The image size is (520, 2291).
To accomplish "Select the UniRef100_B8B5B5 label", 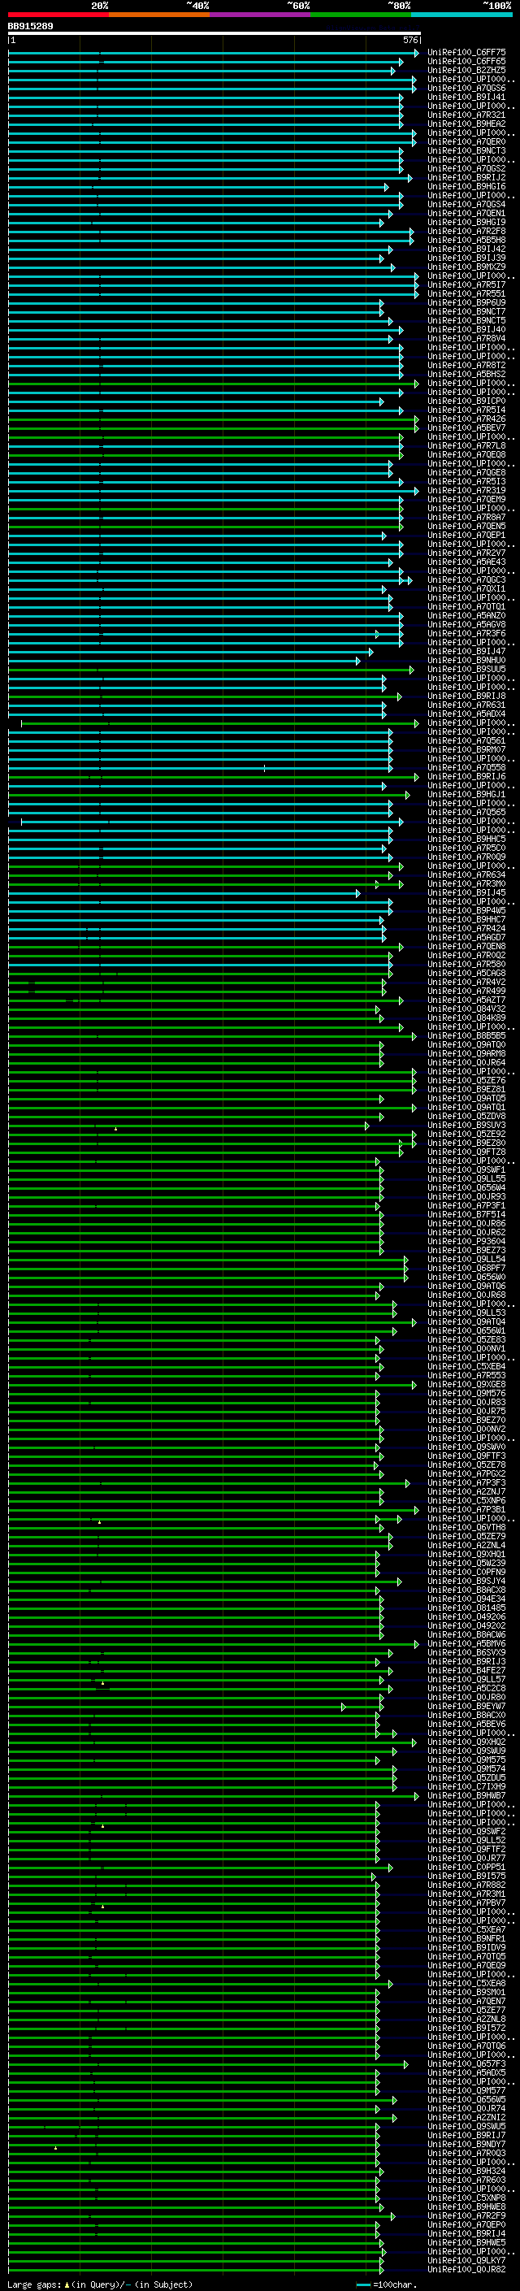I will (x=466, y=1036).
